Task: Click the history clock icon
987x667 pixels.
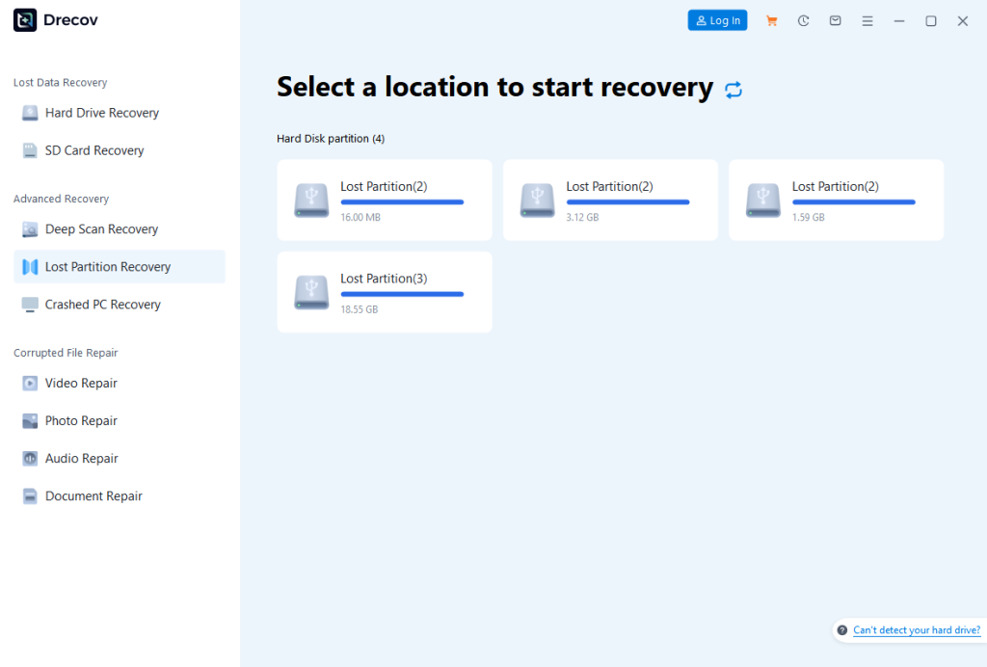Action: [x=803, y=20]
